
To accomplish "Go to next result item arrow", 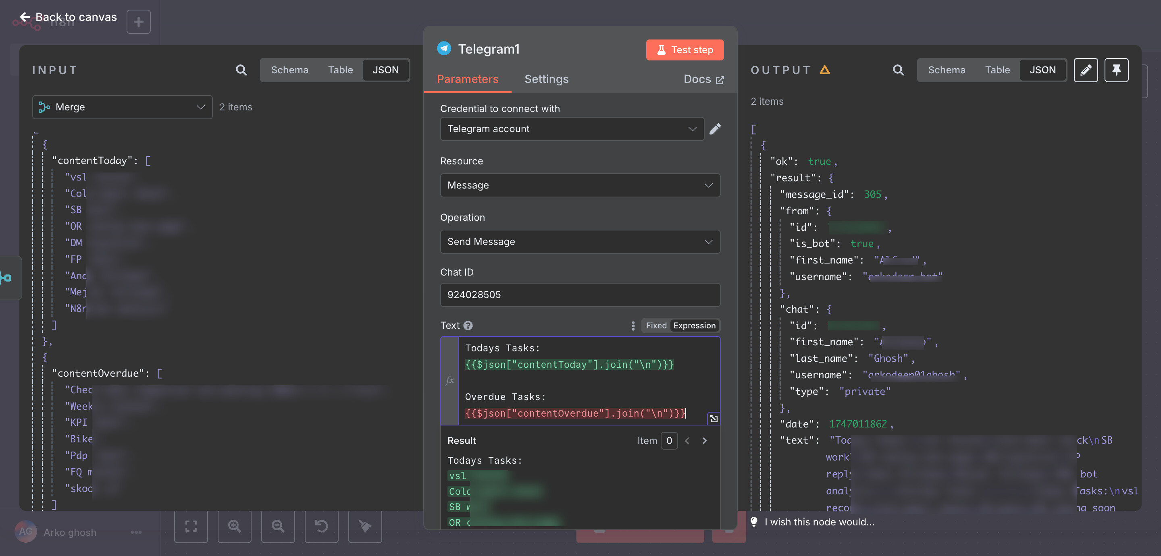I will pyautogui.click(x=704, y=441).
